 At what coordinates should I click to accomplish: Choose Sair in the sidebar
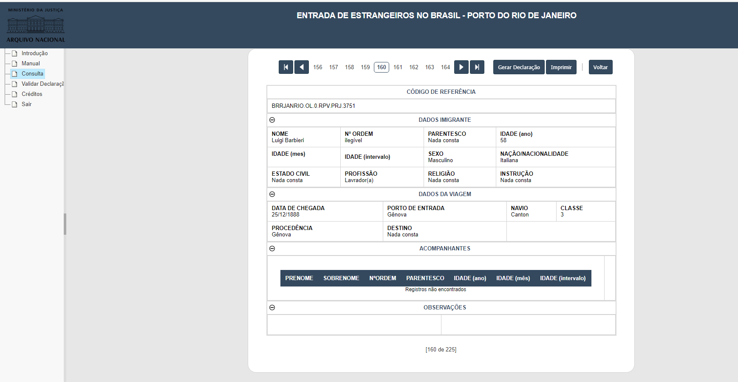pos(27,104)
